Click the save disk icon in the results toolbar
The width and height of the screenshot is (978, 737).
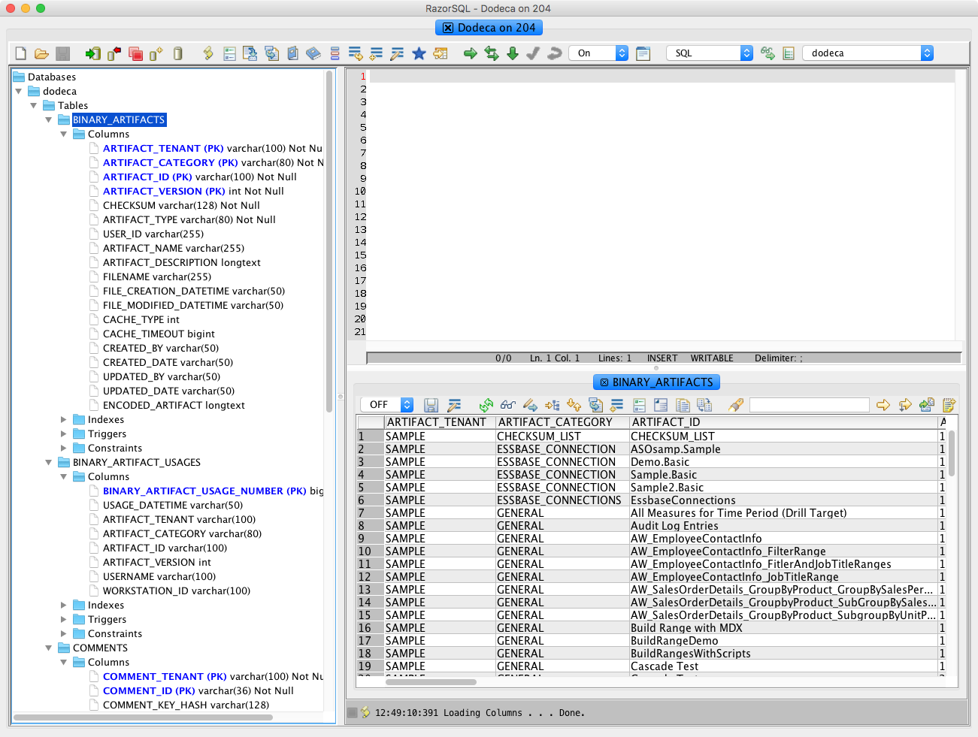coord(431,405)
